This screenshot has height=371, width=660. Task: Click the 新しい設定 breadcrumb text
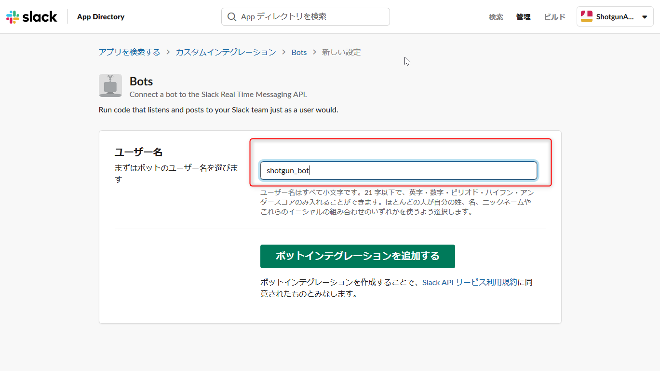pyautogui.click(x=341, y=52)
